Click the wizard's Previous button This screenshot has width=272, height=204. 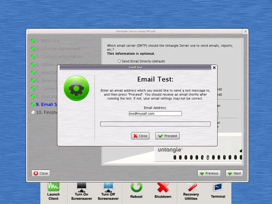point(209,173)
